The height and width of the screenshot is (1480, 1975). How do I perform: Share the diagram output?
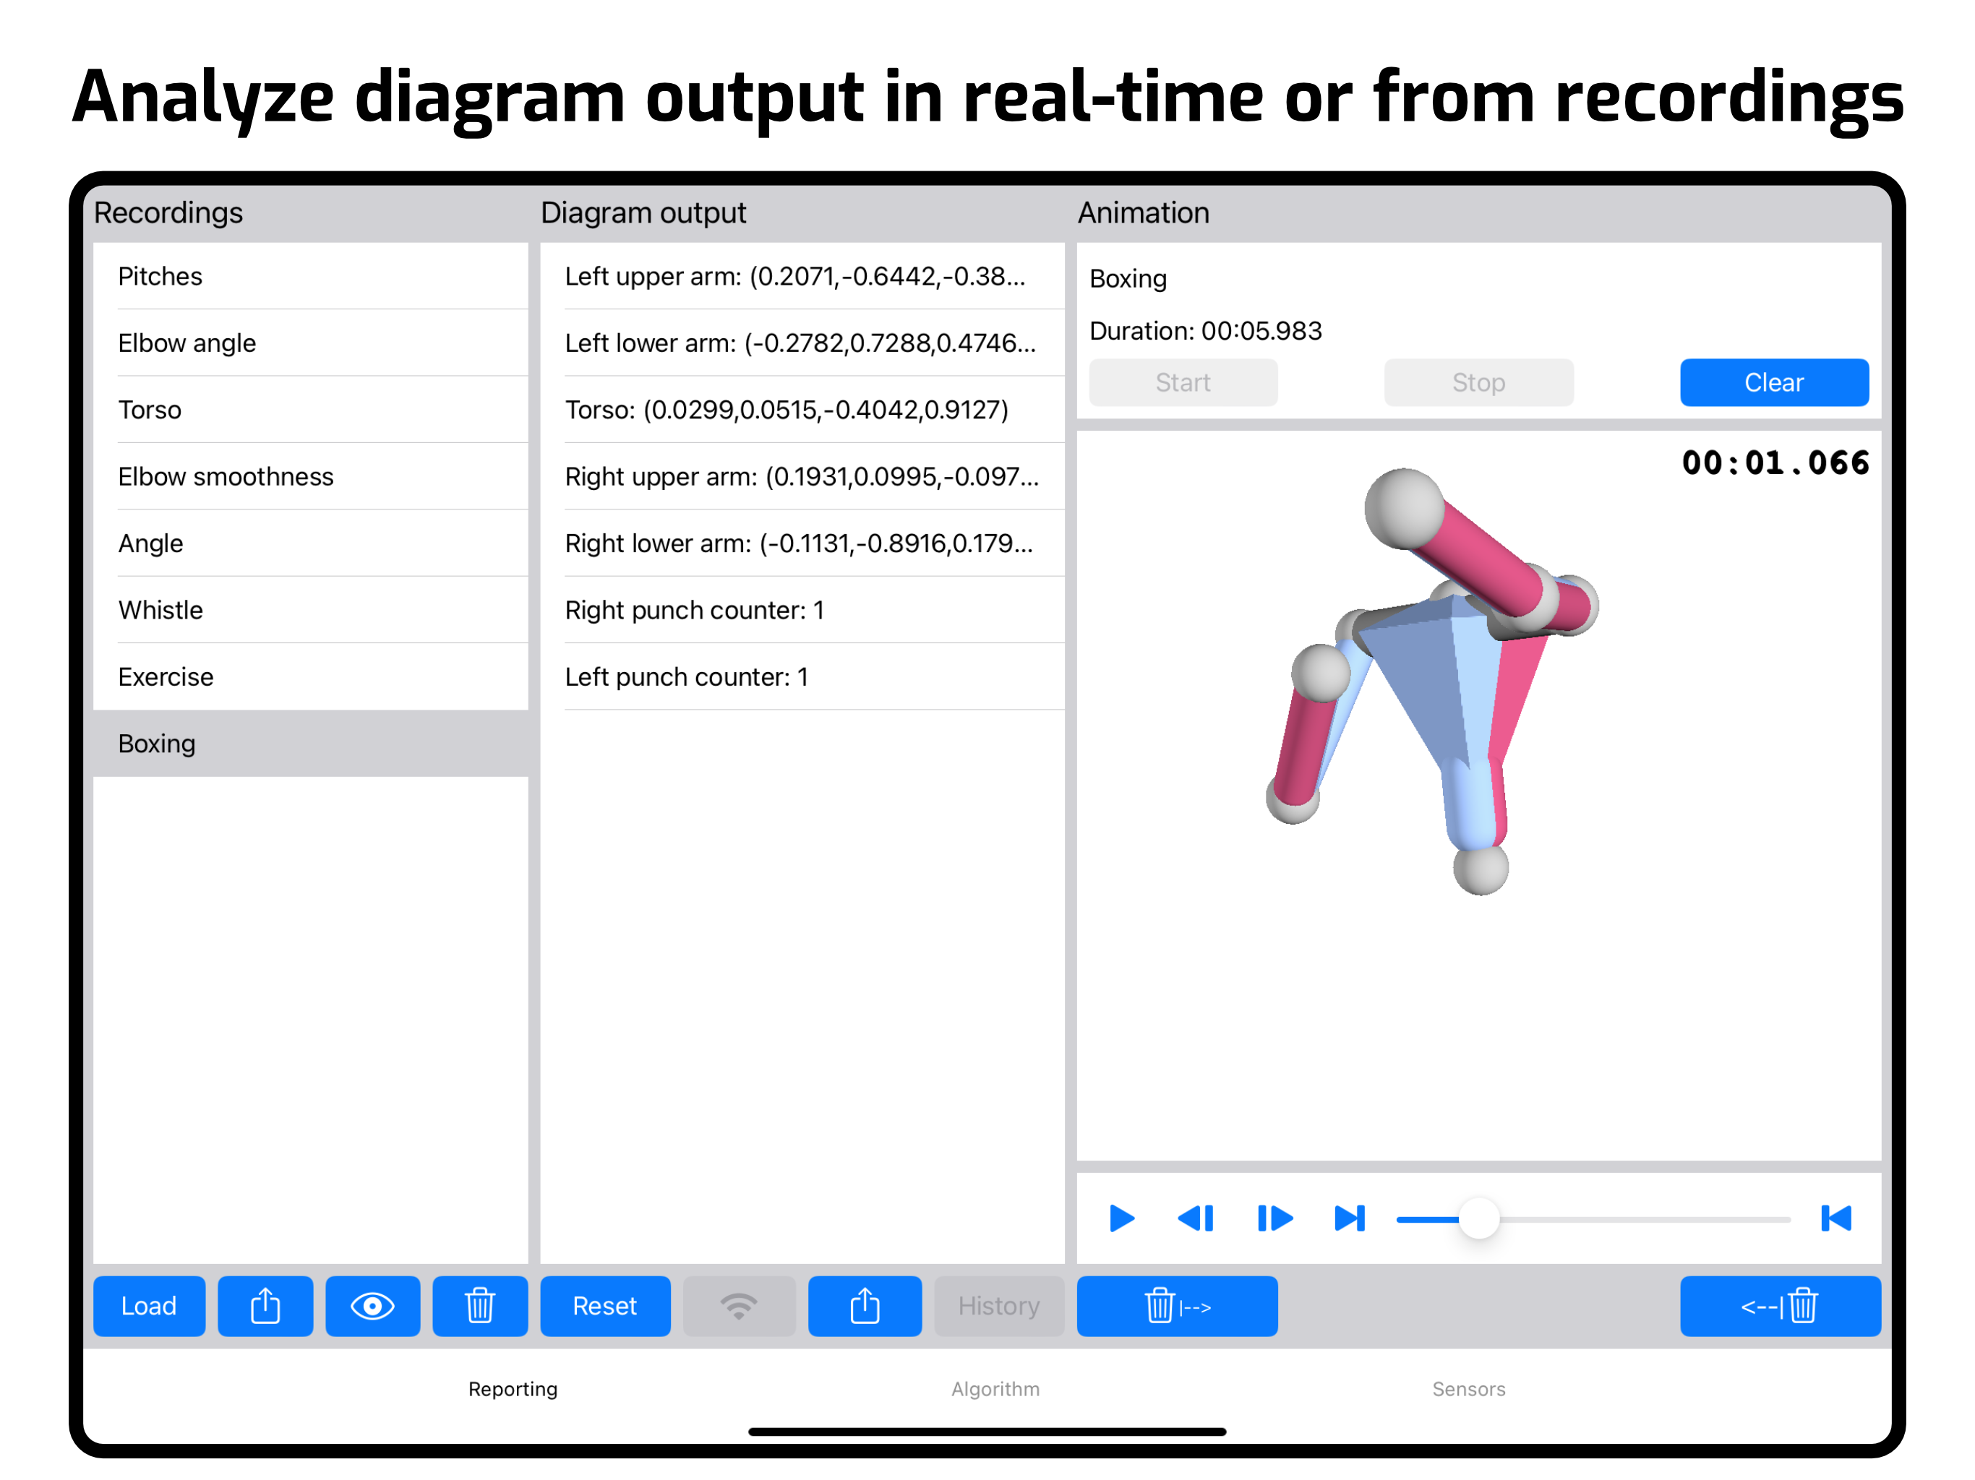[x=865, y=1306]
